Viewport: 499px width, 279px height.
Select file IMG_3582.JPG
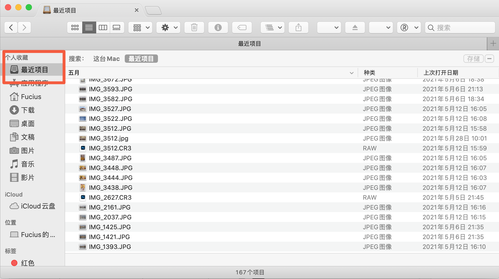282,99
